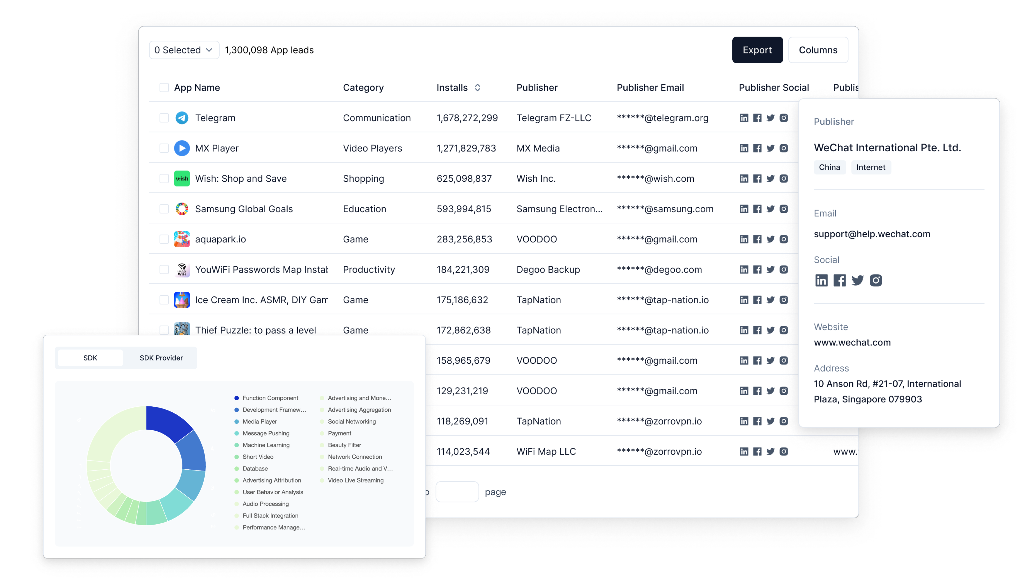Open the Columns button
The width and height of the screenshot is (1031, 582).
tap(818, 50)
